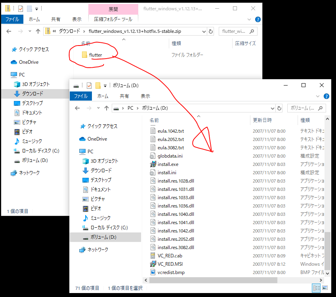Select the install.ini file icon
336x297 pixels.
[x=153, y=173]
